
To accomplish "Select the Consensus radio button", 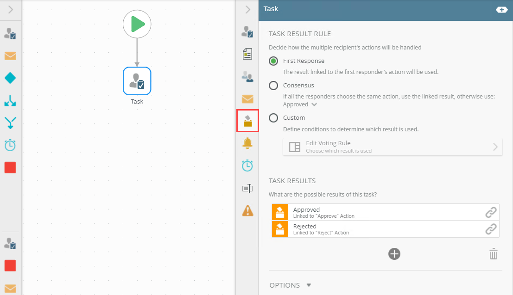I will pos(273,86).
